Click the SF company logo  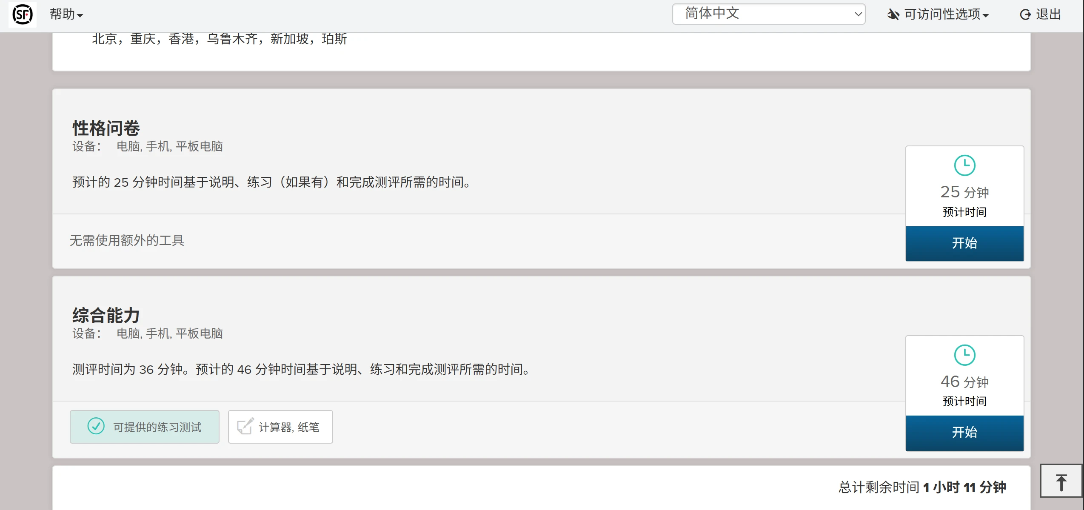[x=23, y=14]
